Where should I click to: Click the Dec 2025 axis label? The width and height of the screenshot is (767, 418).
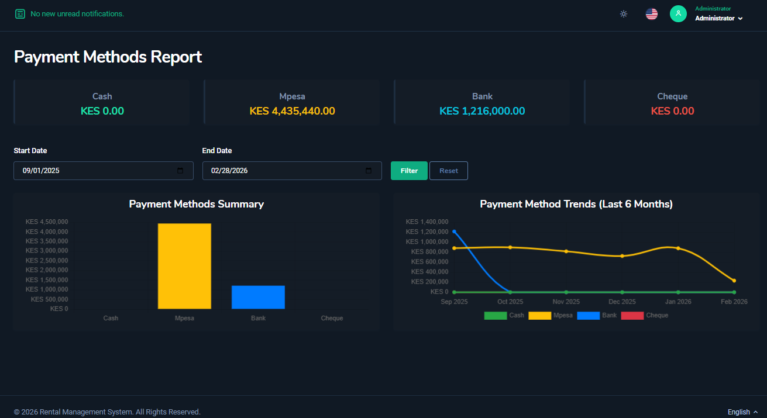point(622,302)
